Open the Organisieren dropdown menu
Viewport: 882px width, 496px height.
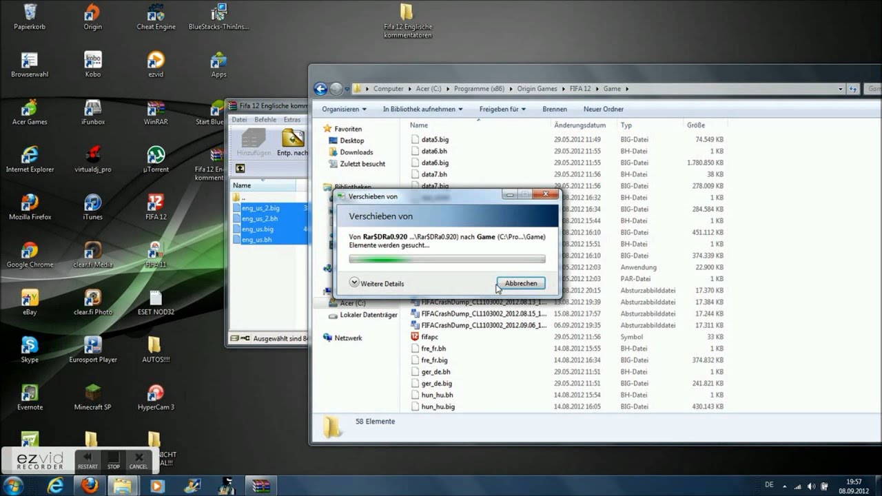(345, 109)
